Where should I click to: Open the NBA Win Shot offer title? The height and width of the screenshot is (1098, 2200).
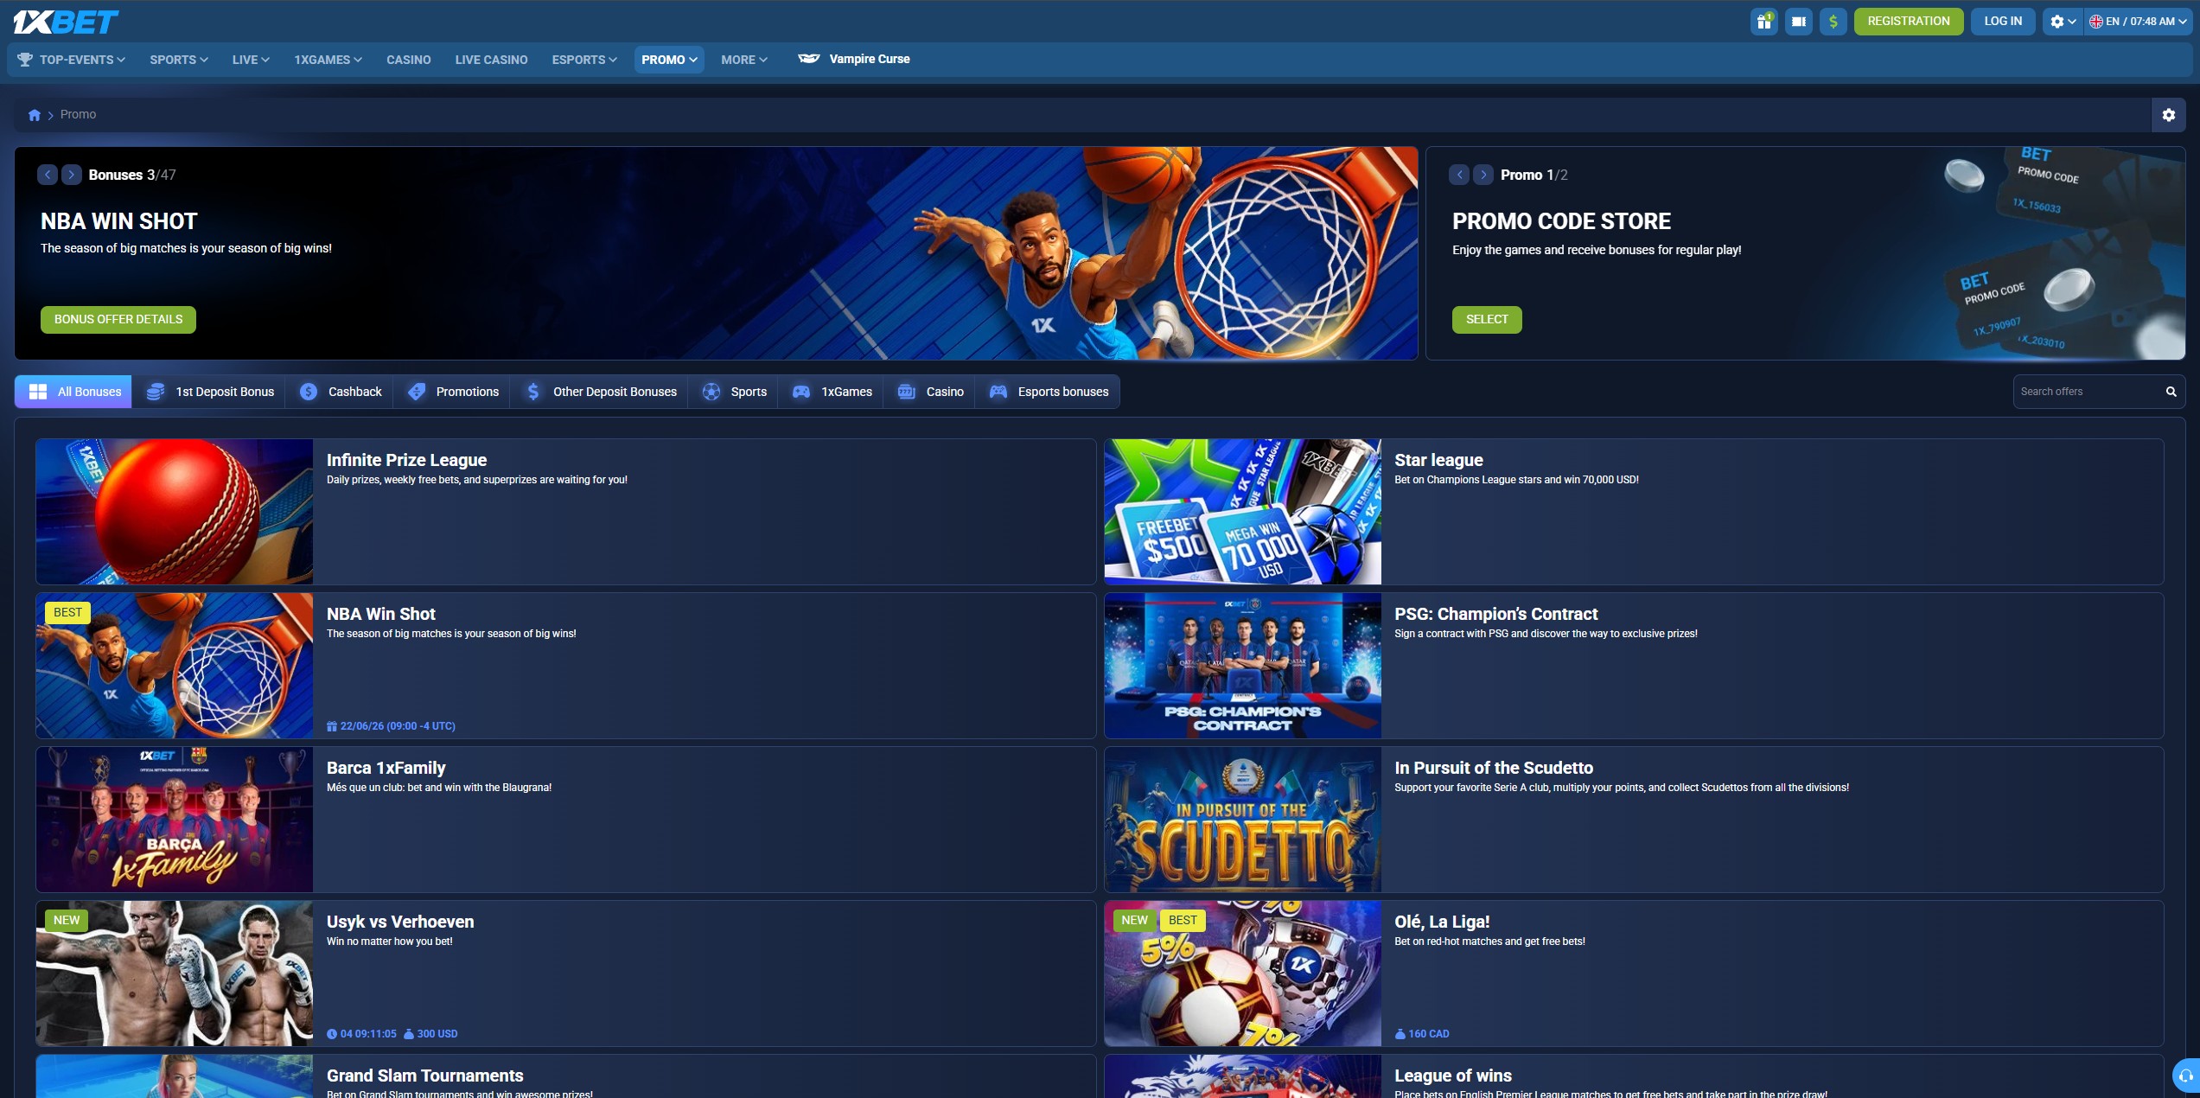coord(381,614)
